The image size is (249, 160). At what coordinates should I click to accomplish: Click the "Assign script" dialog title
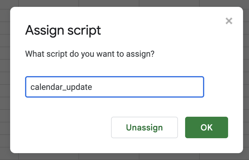(63, 30)
